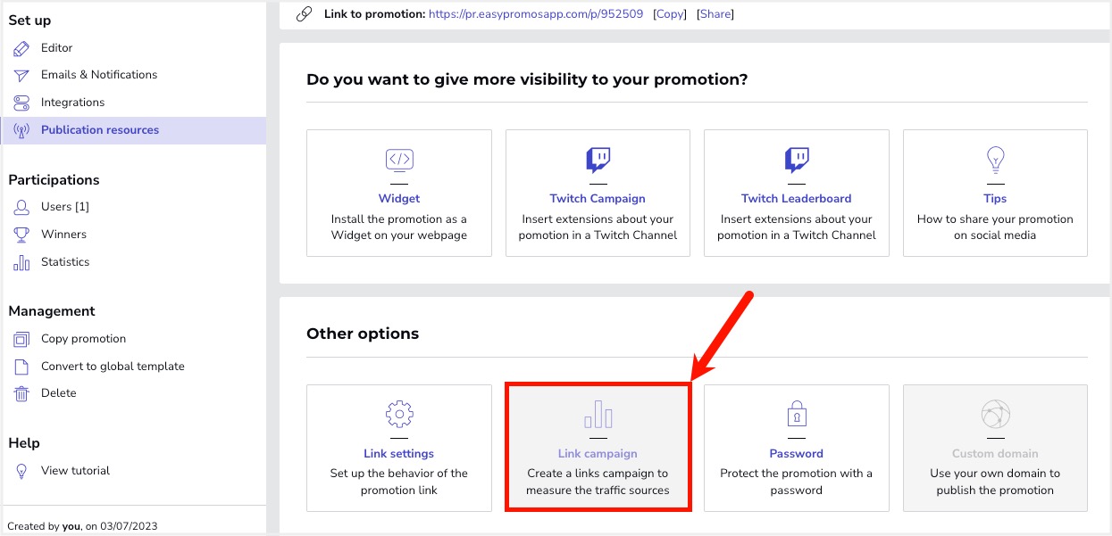1112x536 pixels.
Task: Select Publication resources in the sidebar
Action: coord(99,130)
